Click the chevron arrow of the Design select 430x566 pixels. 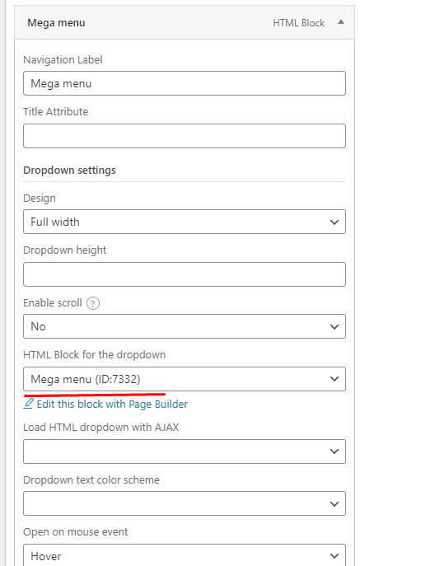pos(334,222)
